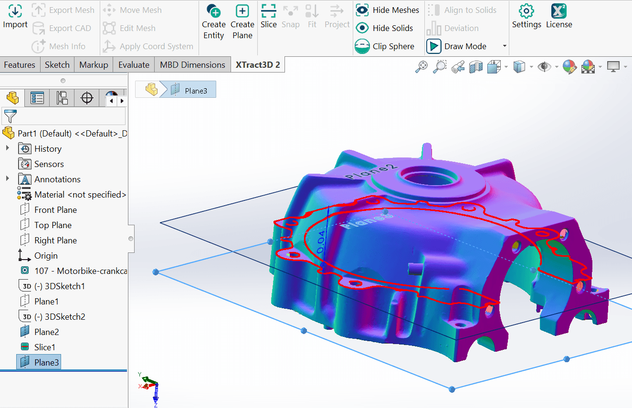632x408 pixels.
Task: Open the DimXpert manager crosshair tab
Action: [87, 98]
